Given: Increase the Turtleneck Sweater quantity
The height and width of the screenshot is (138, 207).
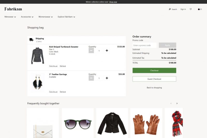Looking at the screenshot, I should (107, 50).
